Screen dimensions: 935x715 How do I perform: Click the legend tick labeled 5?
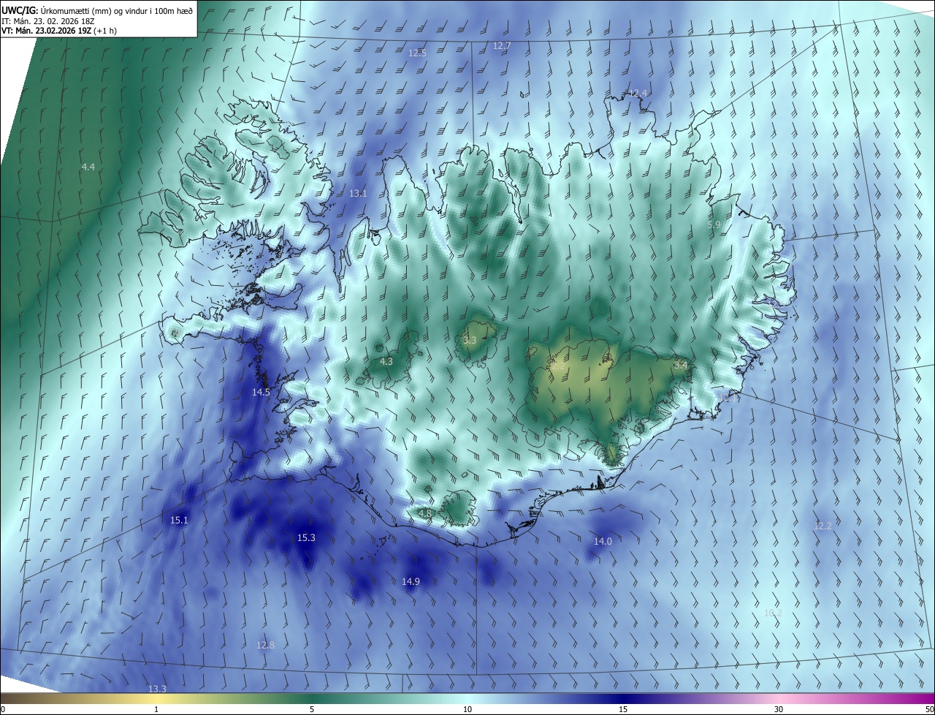coord(312,709)
